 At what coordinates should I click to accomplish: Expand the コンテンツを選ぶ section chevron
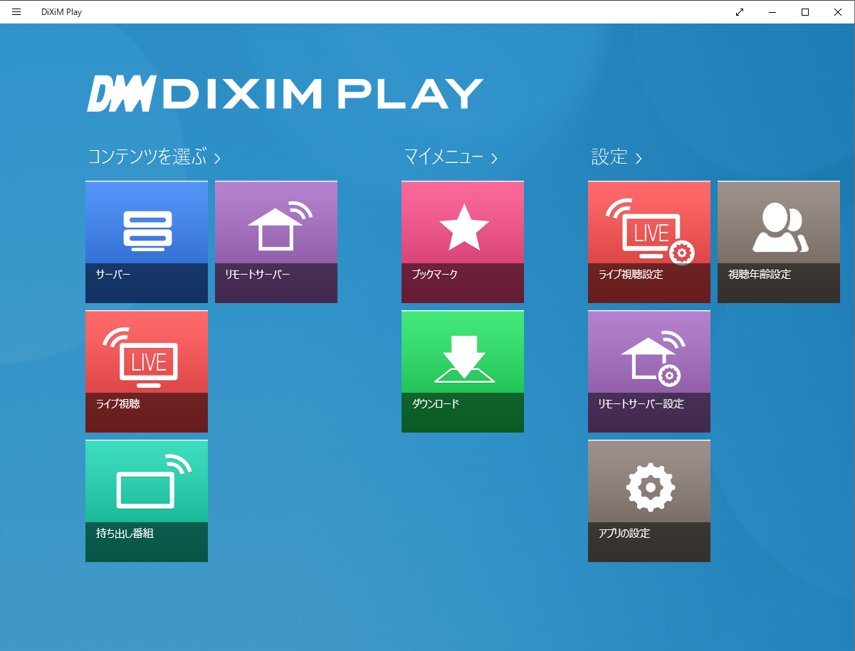click(x=217, y=158)
